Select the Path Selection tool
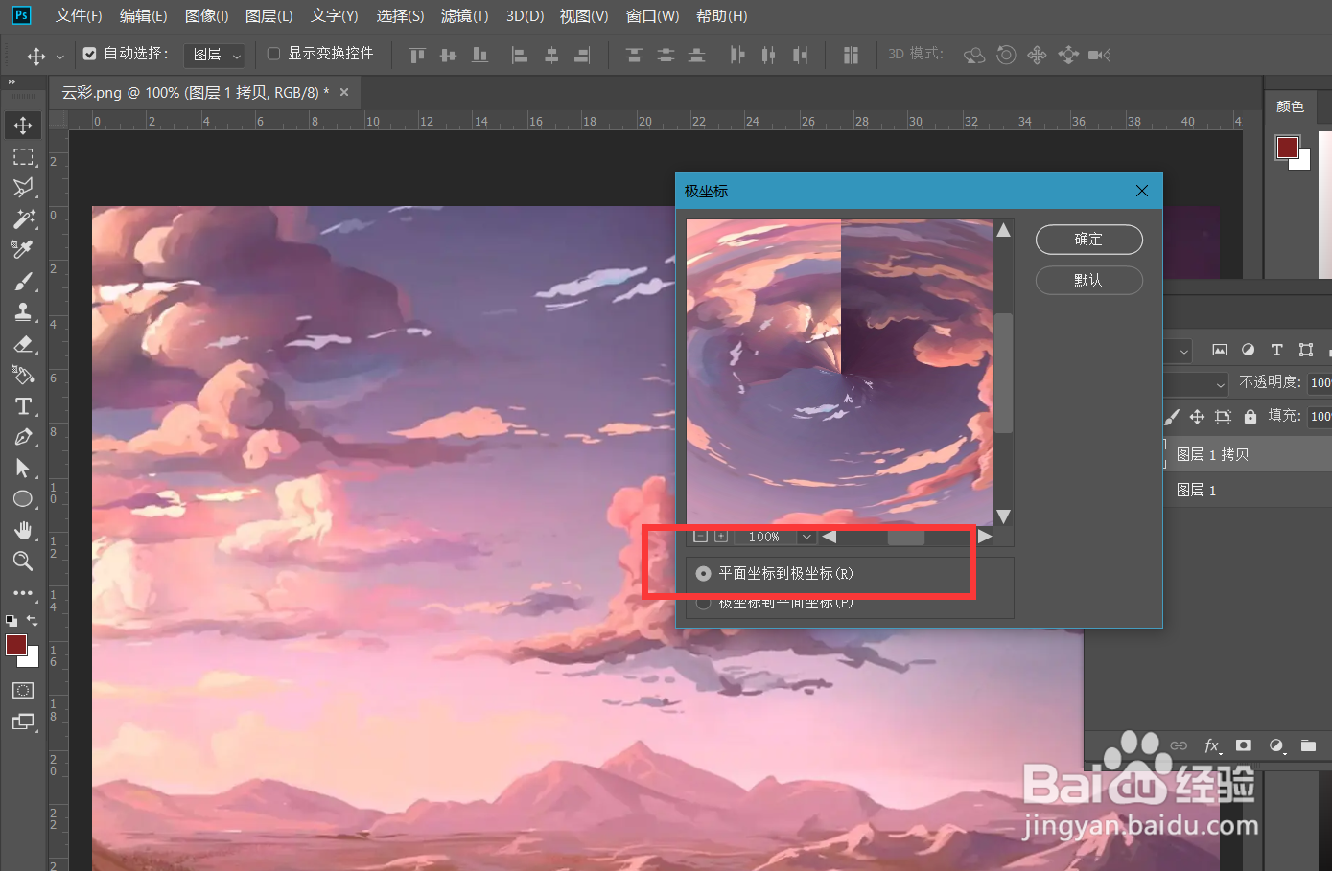 [x=23, y=468]
